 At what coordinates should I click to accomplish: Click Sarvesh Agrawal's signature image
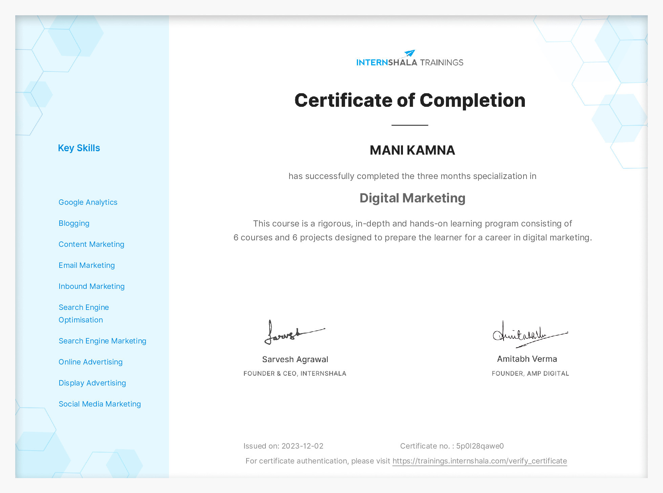click(x=295, y=333)
